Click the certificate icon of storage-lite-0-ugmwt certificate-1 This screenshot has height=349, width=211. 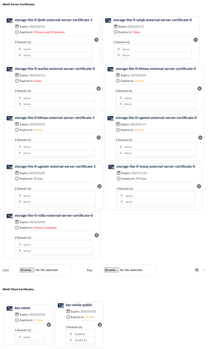[10, 167]
